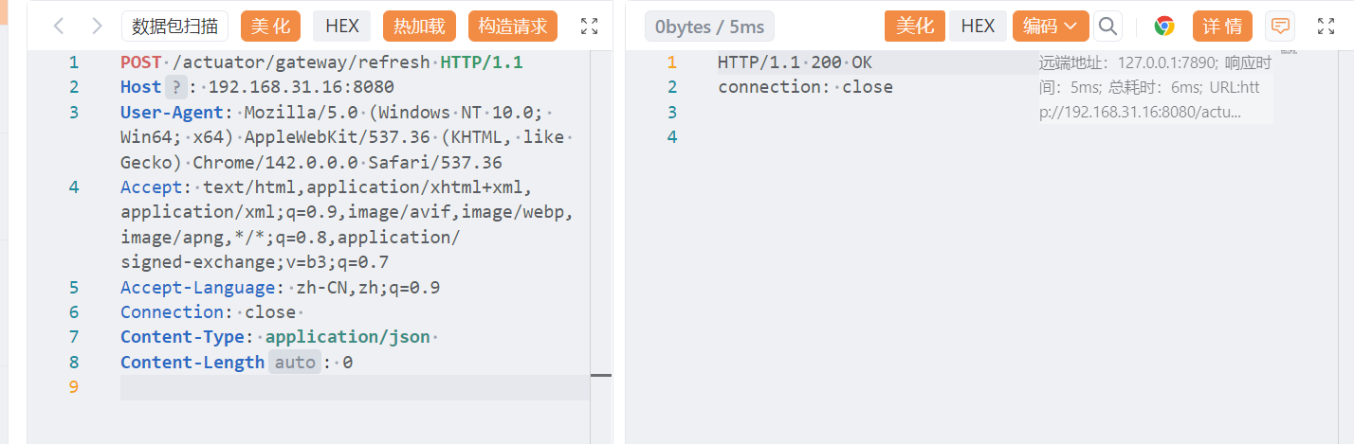Viewport: 1354px width, 444px height.
Task: Click the Host value 192.168.31.16:8080
Action: (302, 87)
